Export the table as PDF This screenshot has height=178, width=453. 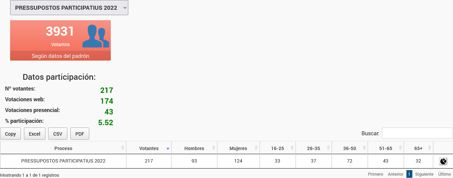[x=80, y=134]
